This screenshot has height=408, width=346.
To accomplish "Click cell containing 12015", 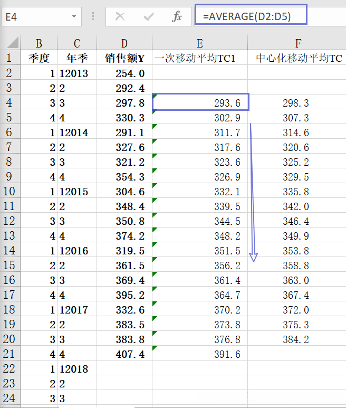I will [x=77, y=191].
